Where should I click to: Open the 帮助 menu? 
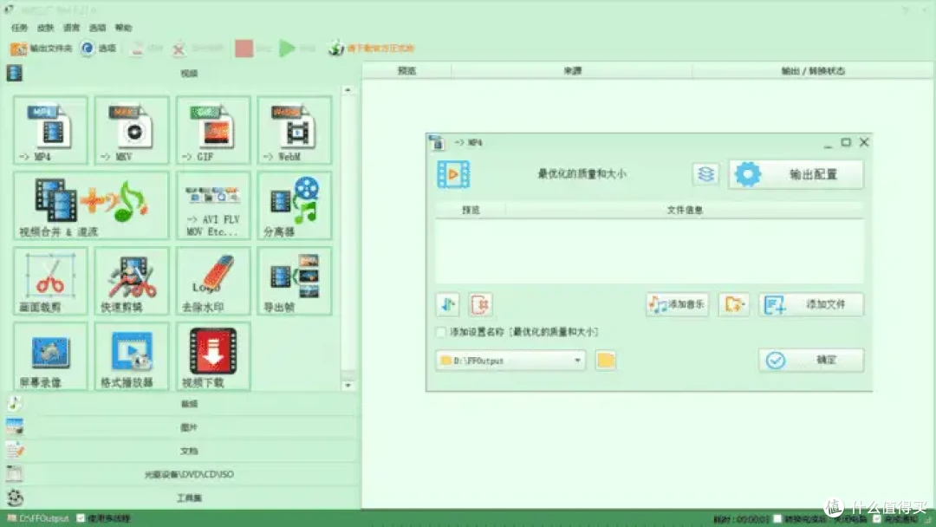(x=124, y=28)
